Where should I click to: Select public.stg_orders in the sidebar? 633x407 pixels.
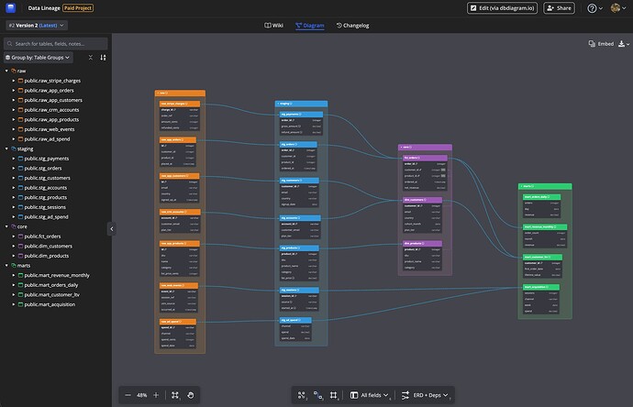(43, 168)
